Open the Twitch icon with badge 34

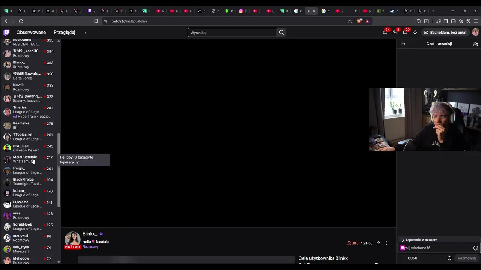(x=385, y=32)
